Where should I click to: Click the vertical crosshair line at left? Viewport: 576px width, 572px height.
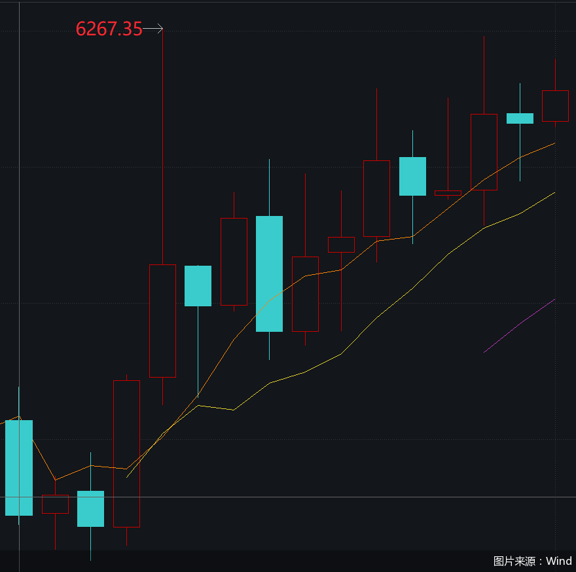click(x=19, y=196)
